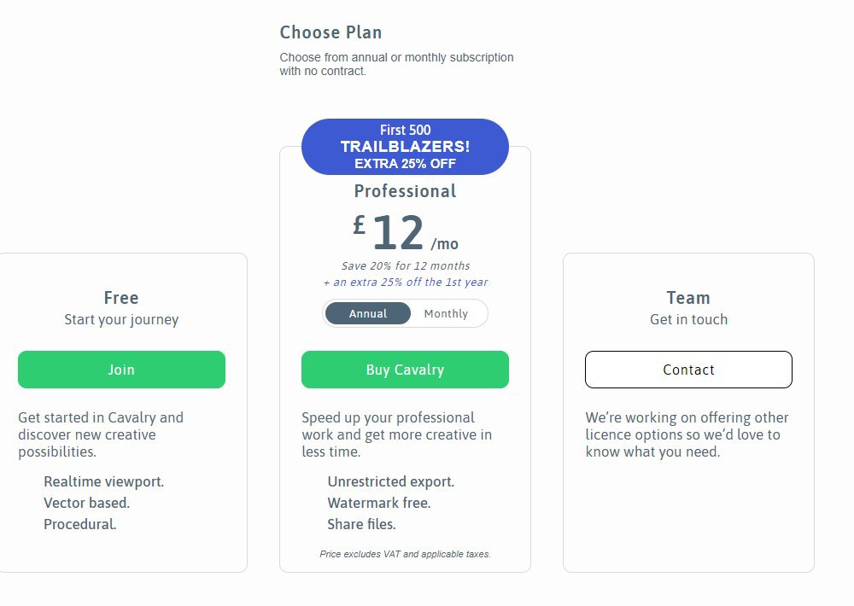Click the Watermark free feature item
The height and width of the screenshot is (606, 854).
click(x=378, y=503)
